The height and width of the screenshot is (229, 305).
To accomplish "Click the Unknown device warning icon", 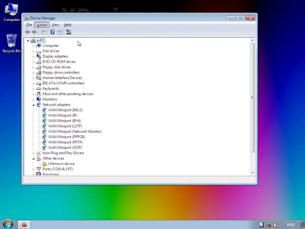I will coord(45,164).
